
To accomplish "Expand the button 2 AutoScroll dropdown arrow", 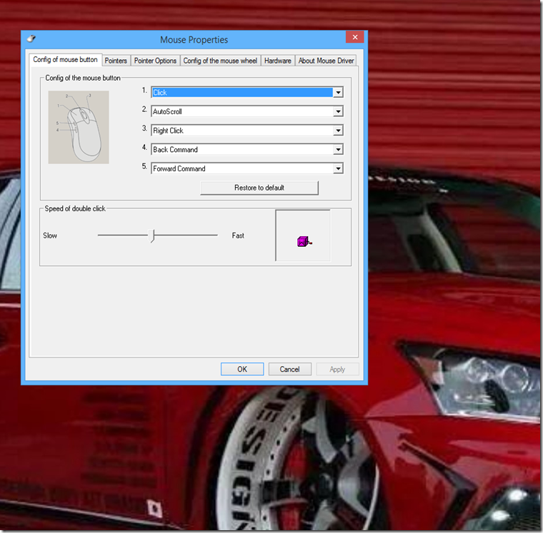I will coord(338,111).
